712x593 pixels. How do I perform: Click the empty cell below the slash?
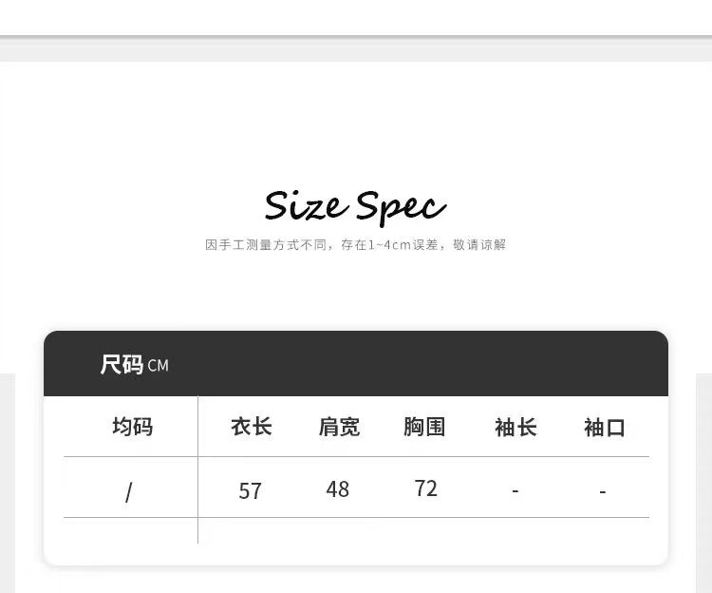click(x=130, y=531)
